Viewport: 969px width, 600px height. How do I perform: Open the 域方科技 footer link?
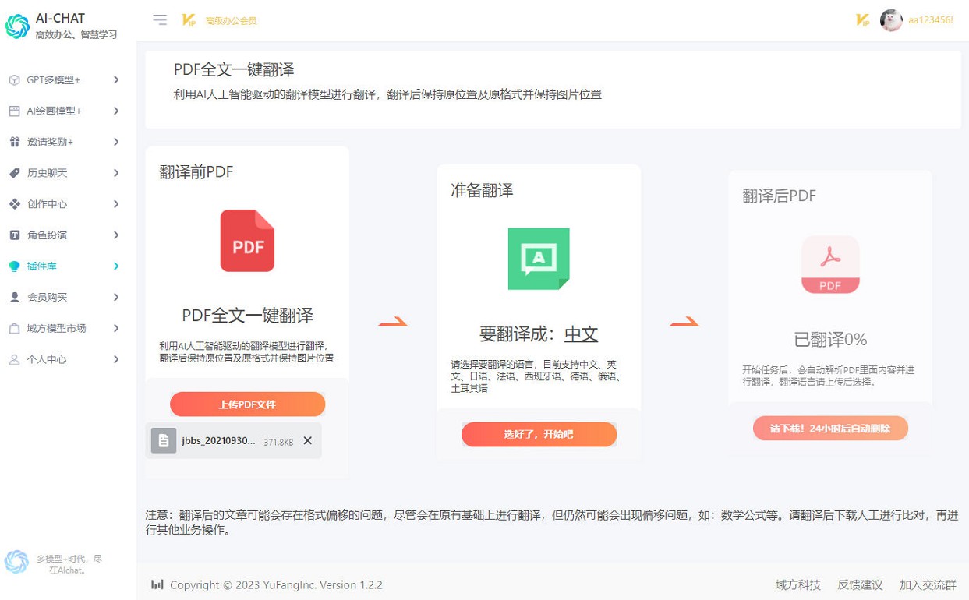click(x=797, y=584)
